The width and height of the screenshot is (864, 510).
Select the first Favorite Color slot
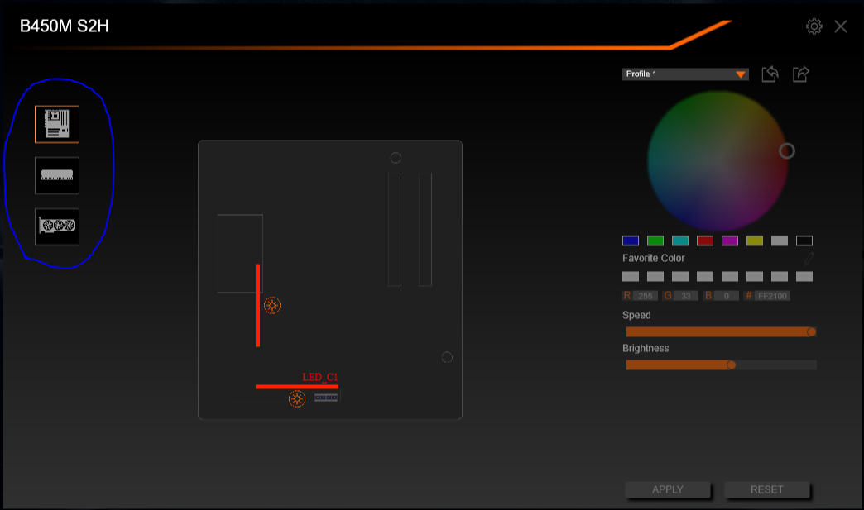(631, 276)
